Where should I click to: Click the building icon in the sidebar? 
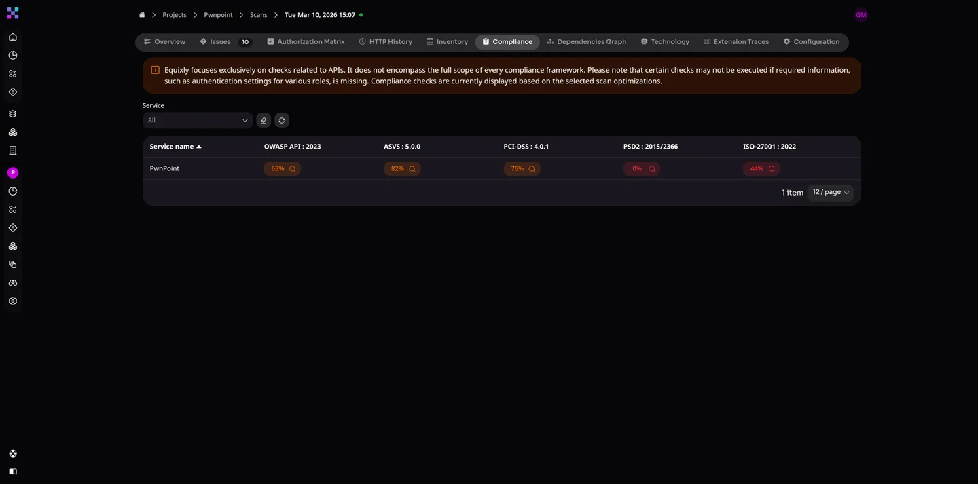12,151
